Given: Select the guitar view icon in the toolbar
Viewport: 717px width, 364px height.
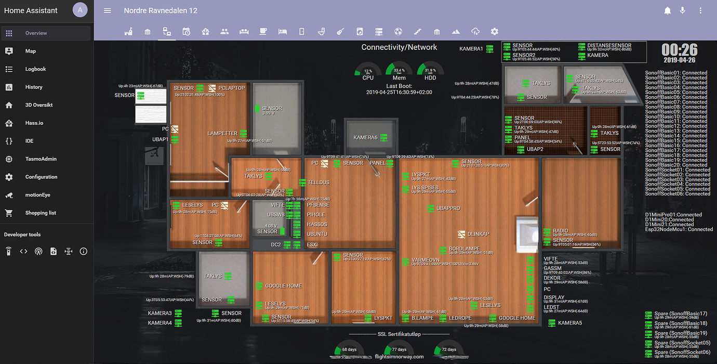Looking at the screenshot, I should point(340,31).
